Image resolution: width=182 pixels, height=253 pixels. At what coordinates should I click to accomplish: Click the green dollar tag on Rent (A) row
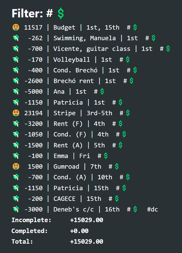[120, 145]
